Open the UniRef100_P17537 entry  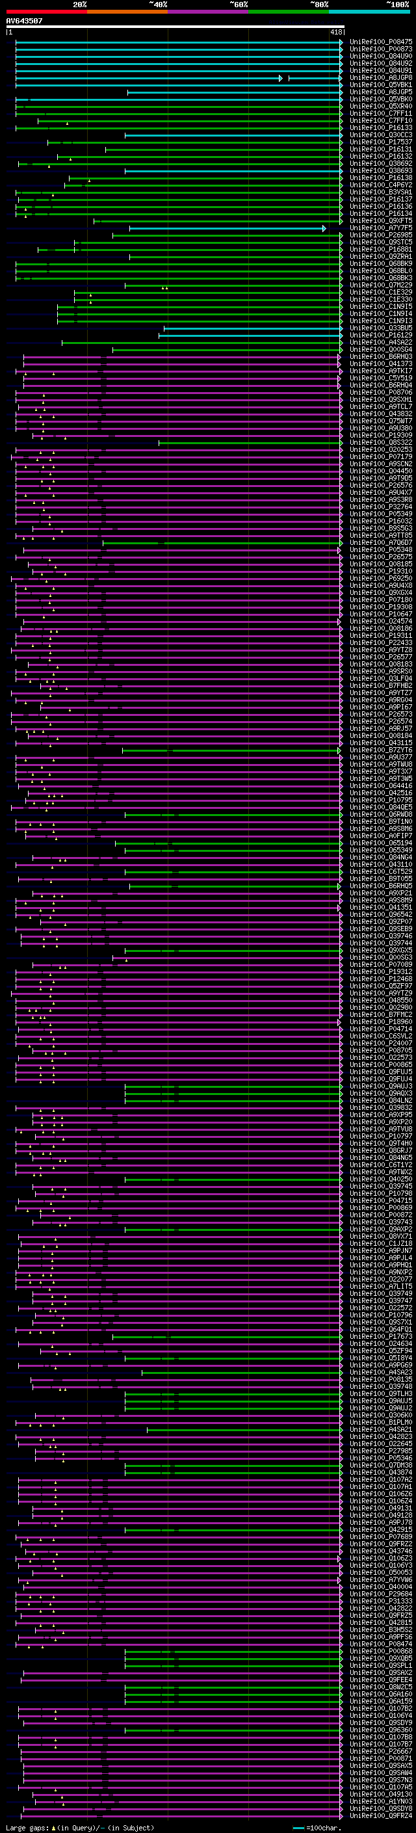point(380,142)
